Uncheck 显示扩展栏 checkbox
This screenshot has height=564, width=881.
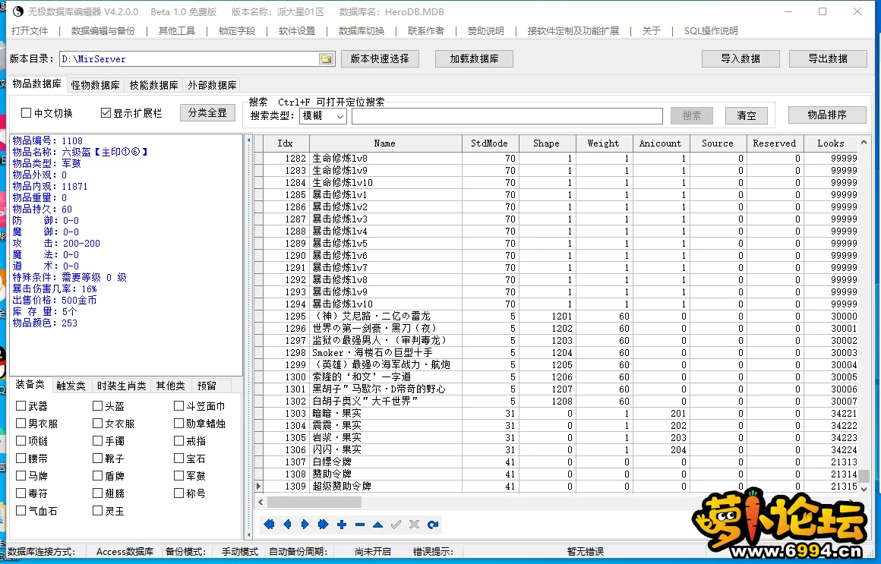pos(106,113)
